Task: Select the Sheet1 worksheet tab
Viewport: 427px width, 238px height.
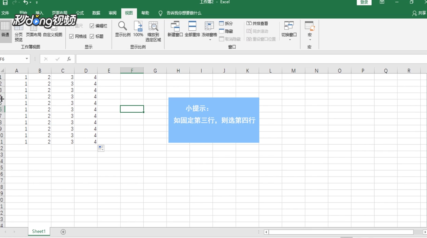Action: click(39, 231)
